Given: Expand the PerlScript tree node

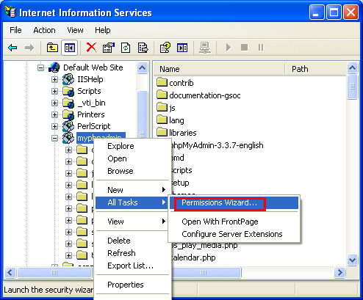Looking at the screenshot, I should point(54,126).
